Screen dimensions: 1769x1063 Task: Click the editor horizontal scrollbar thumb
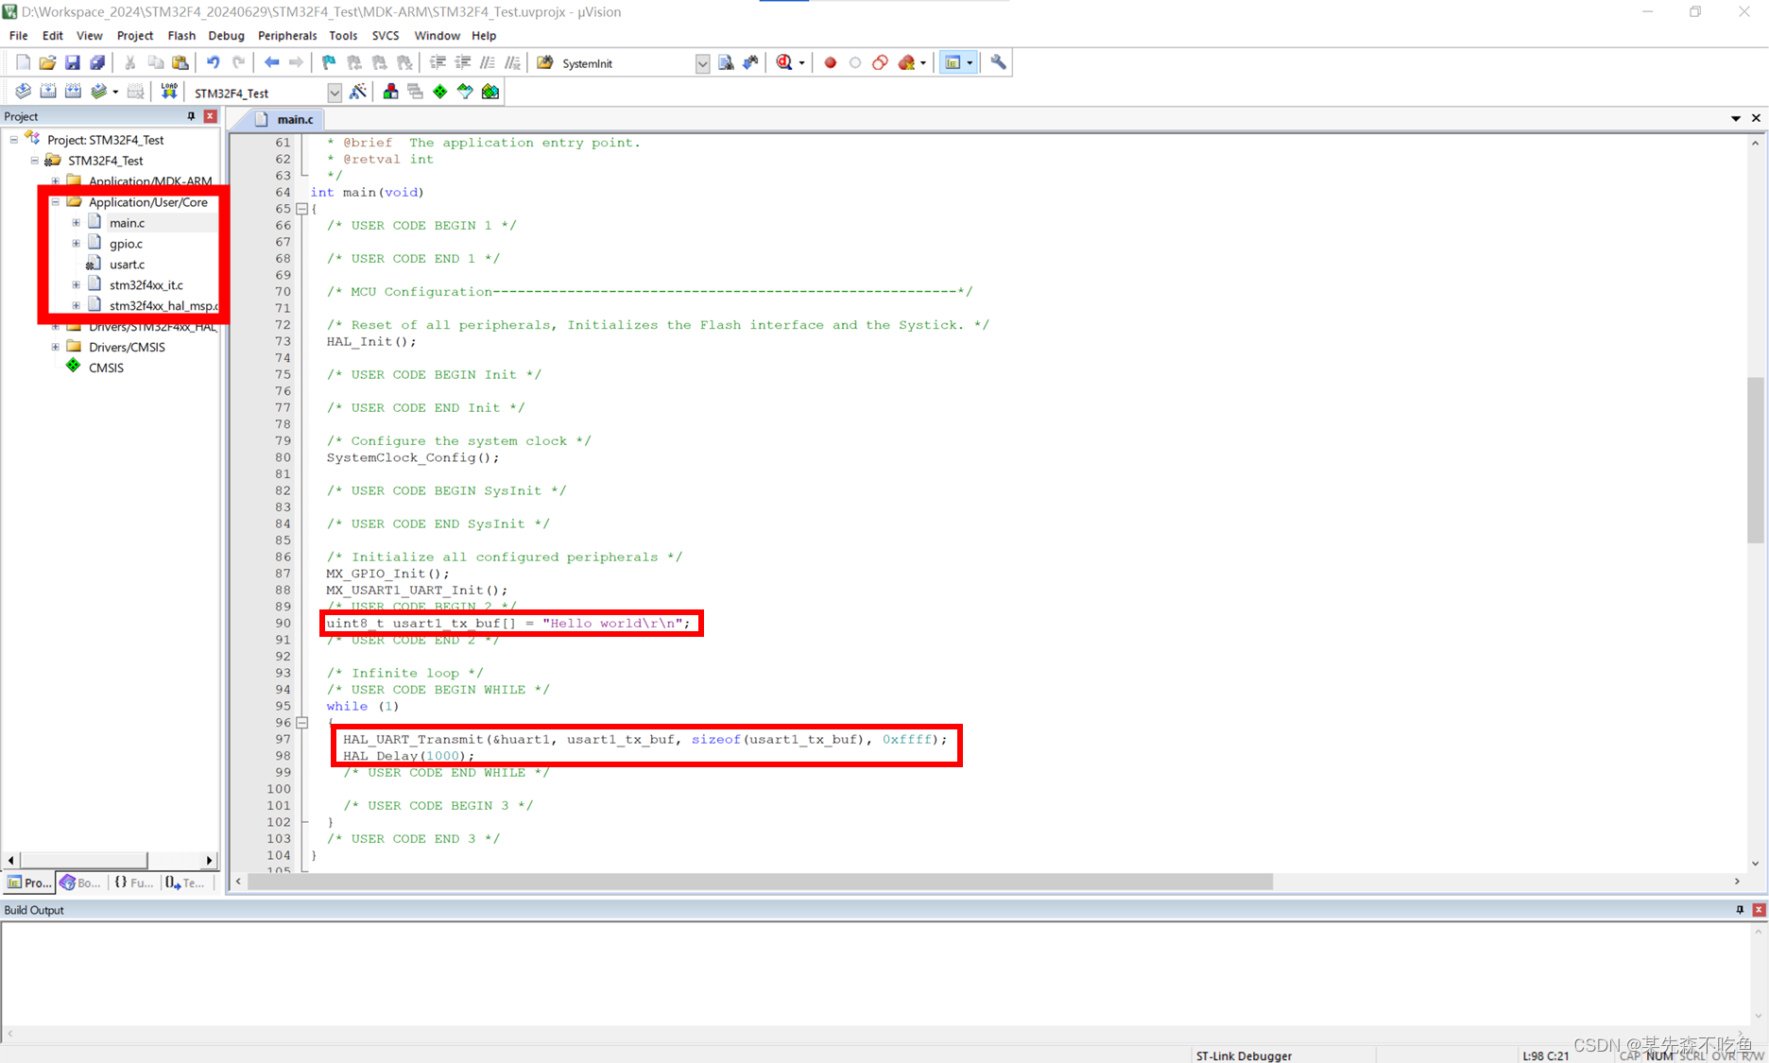point(760,882)
